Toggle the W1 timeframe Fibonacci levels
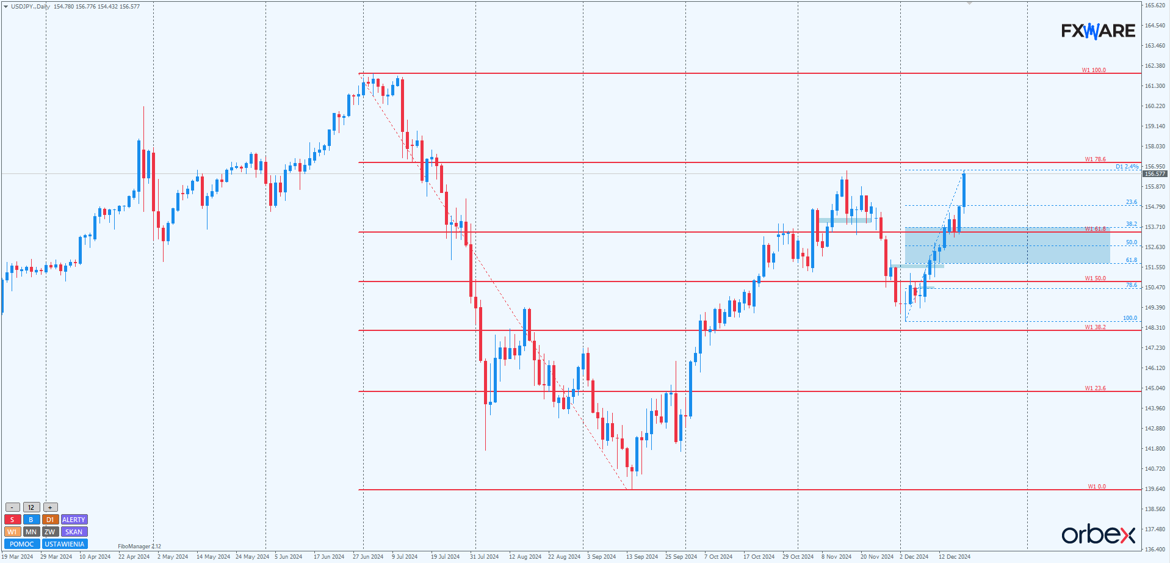This screenshot has width=1170, height=563. coord(12,532)
